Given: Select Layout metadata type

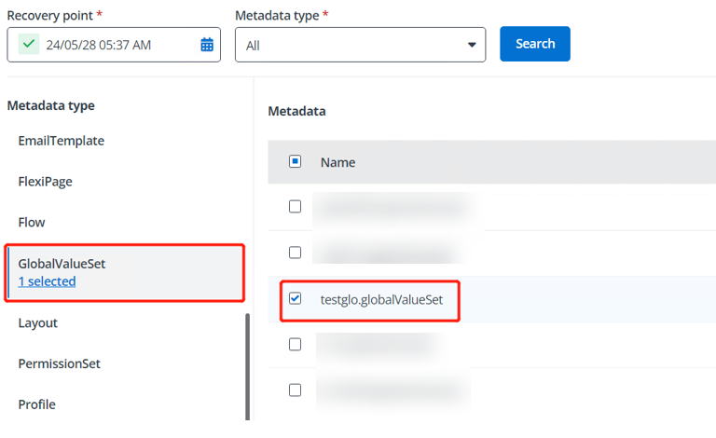Looking at the screenshot, I should (37, 322).
